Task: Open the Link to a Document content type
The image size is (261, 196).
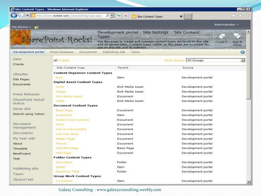Action: [x=71, y=129]
